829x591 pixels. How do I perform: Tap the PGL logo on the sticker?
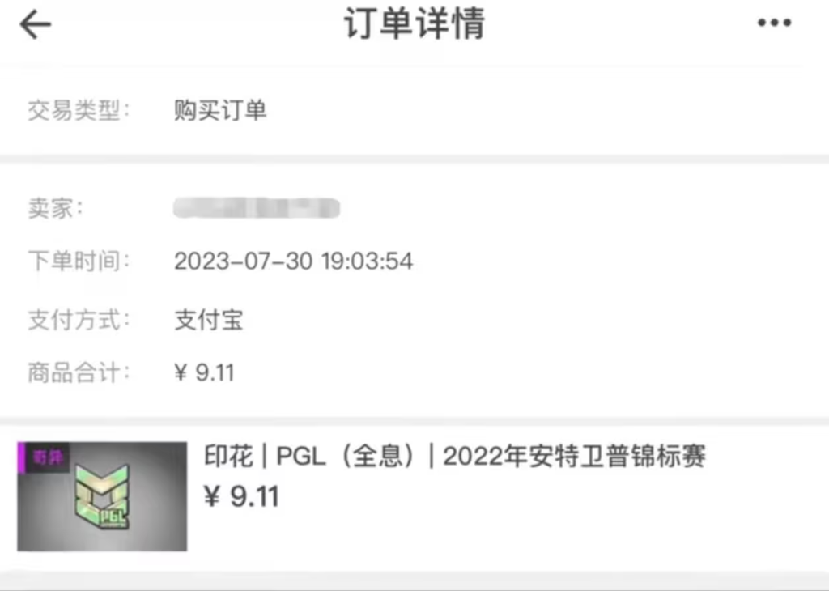tap(102, 495)
